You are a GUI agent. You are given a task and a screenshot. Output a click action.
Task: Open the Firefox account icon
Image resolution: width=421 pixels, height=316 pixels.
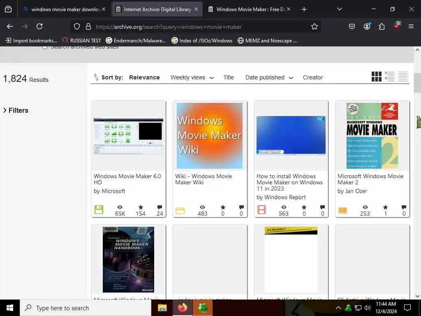coord(367,26)
